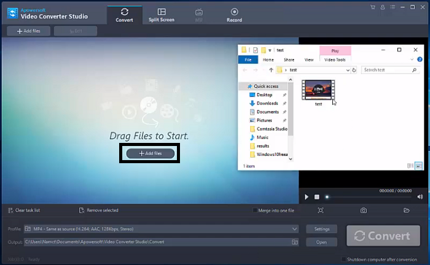The width and height of the screenshot is (430, 265).
Task: Stop playback in the preview player
Action: pos(317,197)
